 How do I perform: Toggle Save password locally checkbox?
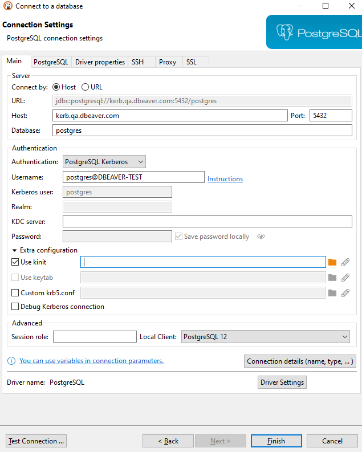pos(178,237)
